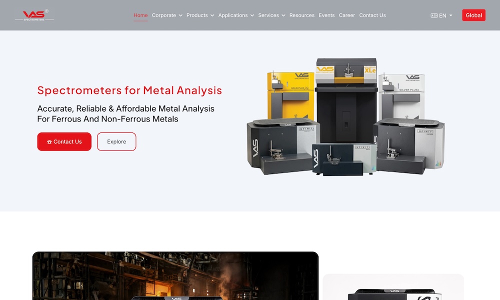Click the VAS Spectrometers logo

click(34, 15)
